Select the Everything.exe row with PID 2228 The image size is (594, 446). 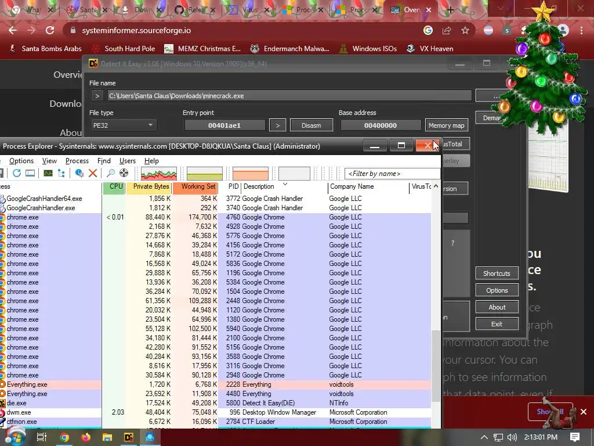tap(215, 384)
